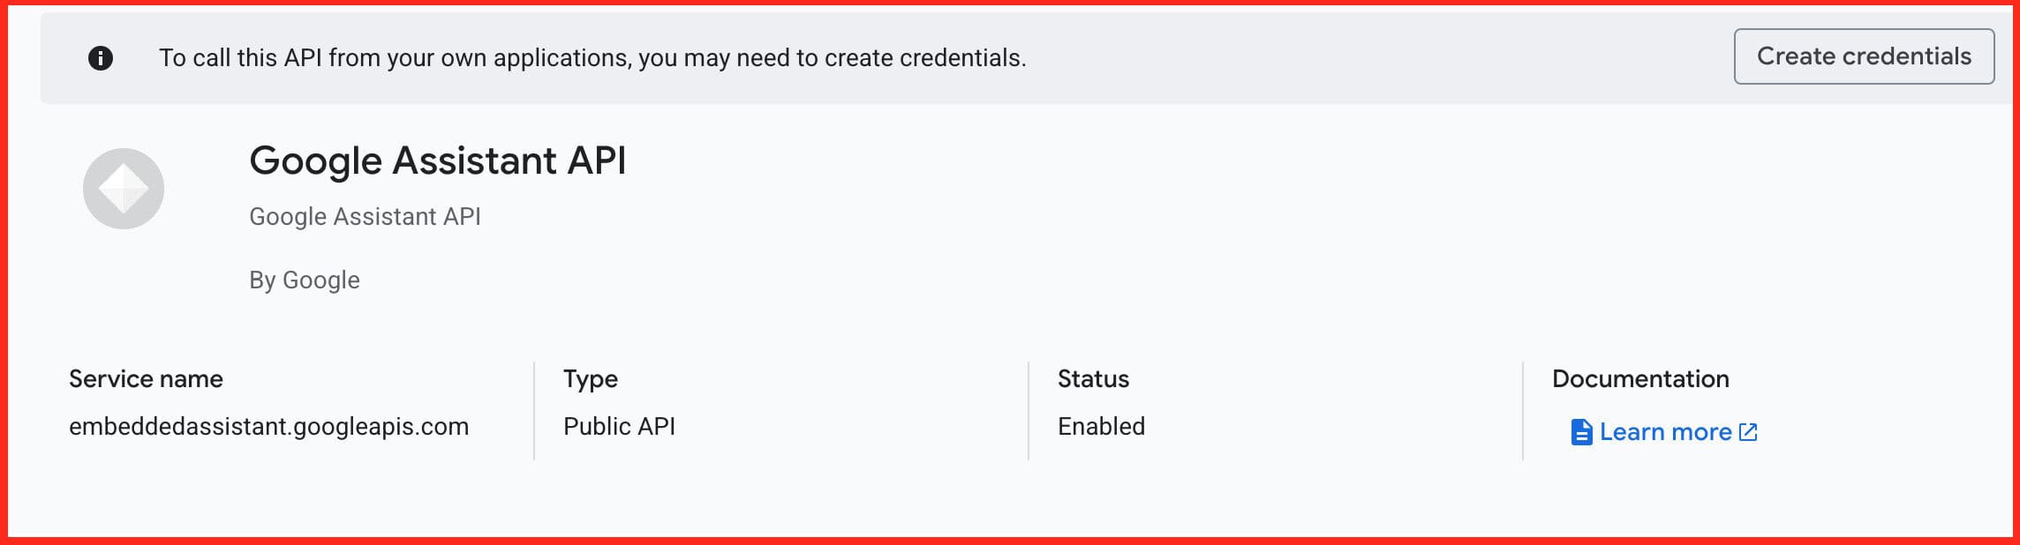Select the embeddedassistant.googleapis.com service name text
Screen dimensions: 2020x545
coord(268,427)
